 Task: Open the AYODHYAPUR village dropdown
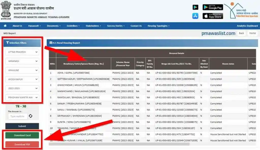tap(22, 79)
